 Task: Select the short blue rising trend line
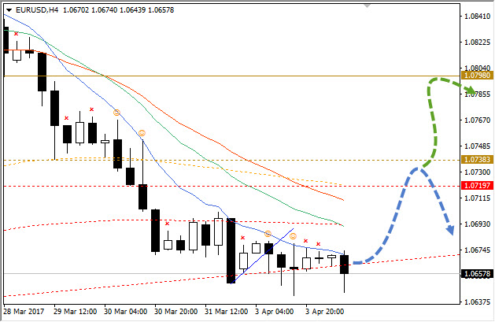pyautogui.click(x=262, y=256)
